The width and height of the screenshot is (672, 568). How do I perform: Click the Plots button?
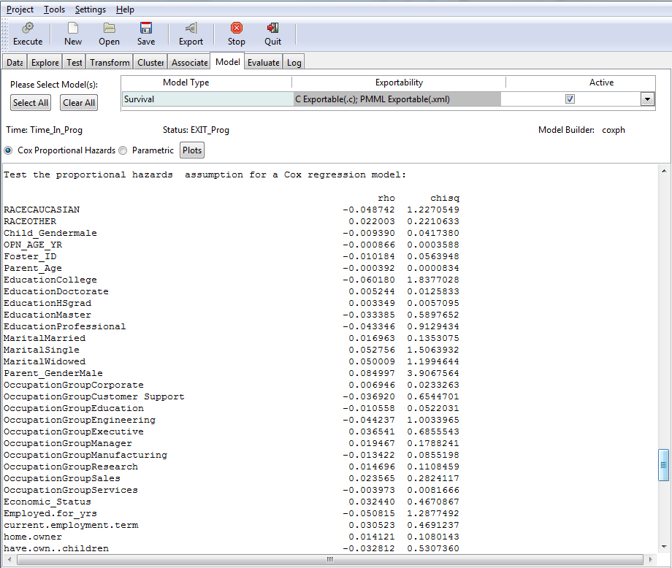[x=192, y=150]
